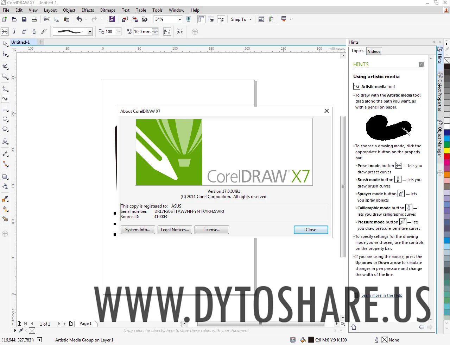Open the Object Properties docker tab
The height and width of the screenshot is (345, 450).
tap(440, 92)
